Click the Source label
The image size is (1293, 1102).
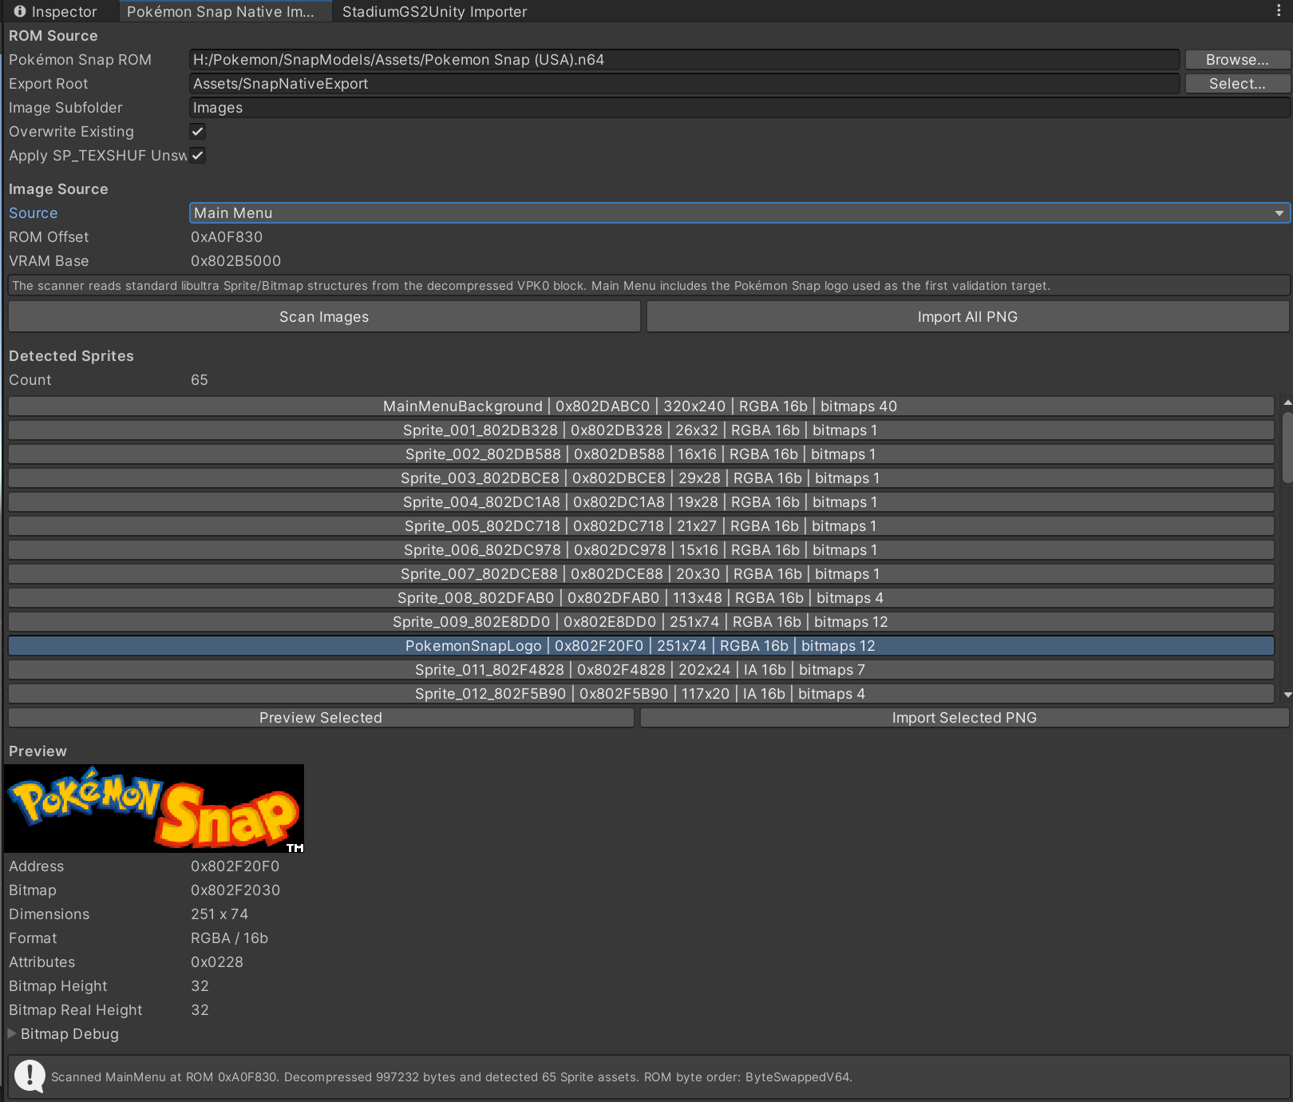(x=34, y=213)
